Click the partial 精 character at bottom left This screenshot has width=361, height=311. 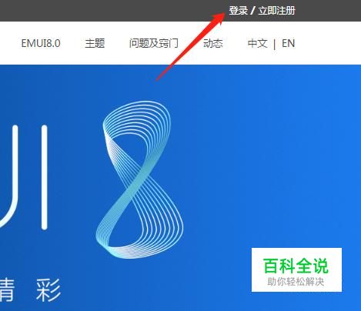[6, 290]
